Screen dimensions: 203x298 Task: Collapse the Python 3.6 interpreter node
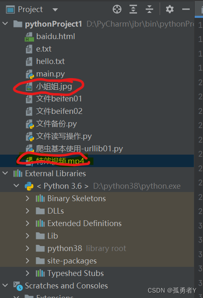click(x=17, y=185)
